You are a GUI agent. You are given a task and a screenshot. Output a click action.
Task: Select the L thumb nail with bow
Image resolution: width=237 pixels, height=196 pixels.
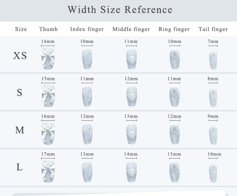(48, 171)
